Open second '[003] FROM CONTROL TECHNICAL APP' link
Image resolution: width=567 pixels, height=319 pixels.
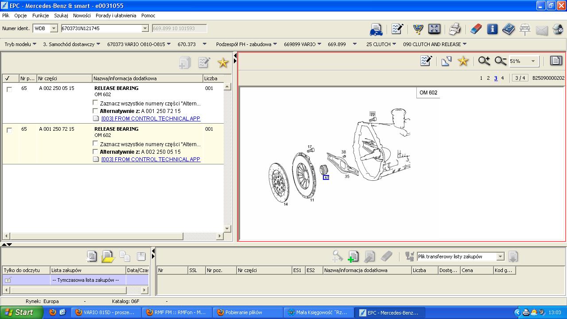click(151, 159)
